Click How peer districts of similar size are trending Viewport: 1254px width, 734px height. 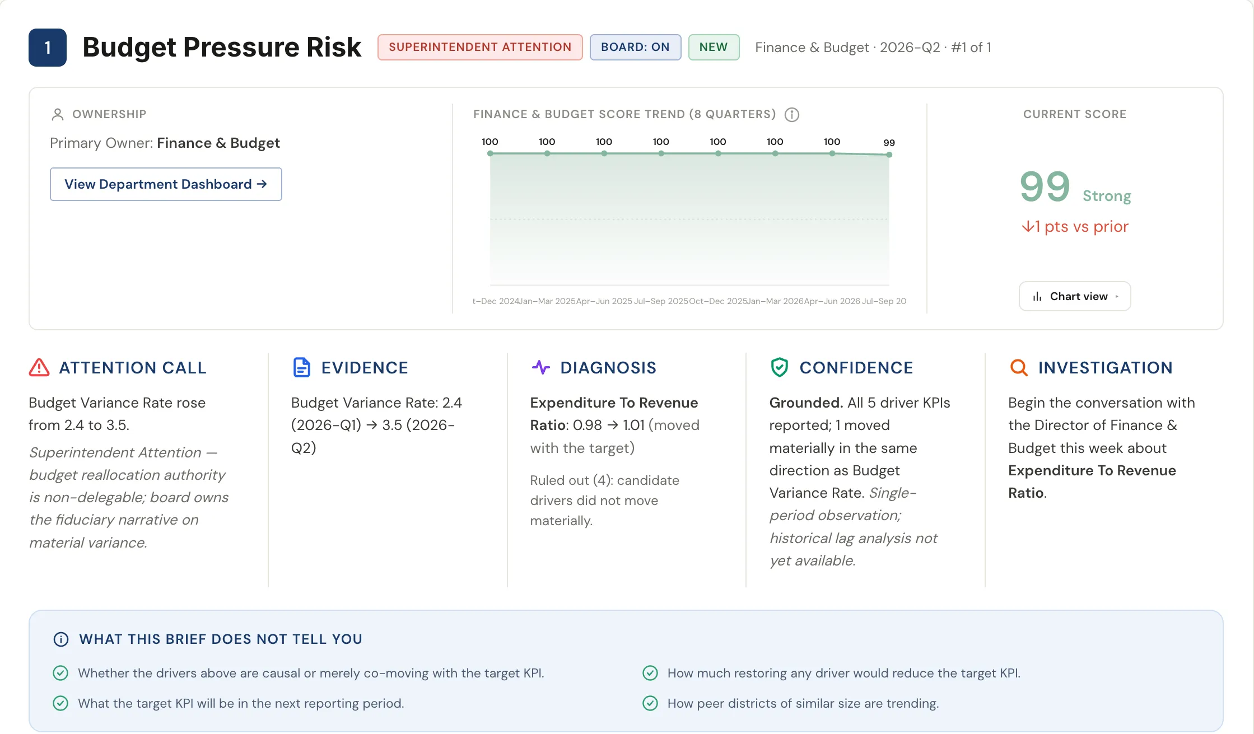(x=803, y=703)
